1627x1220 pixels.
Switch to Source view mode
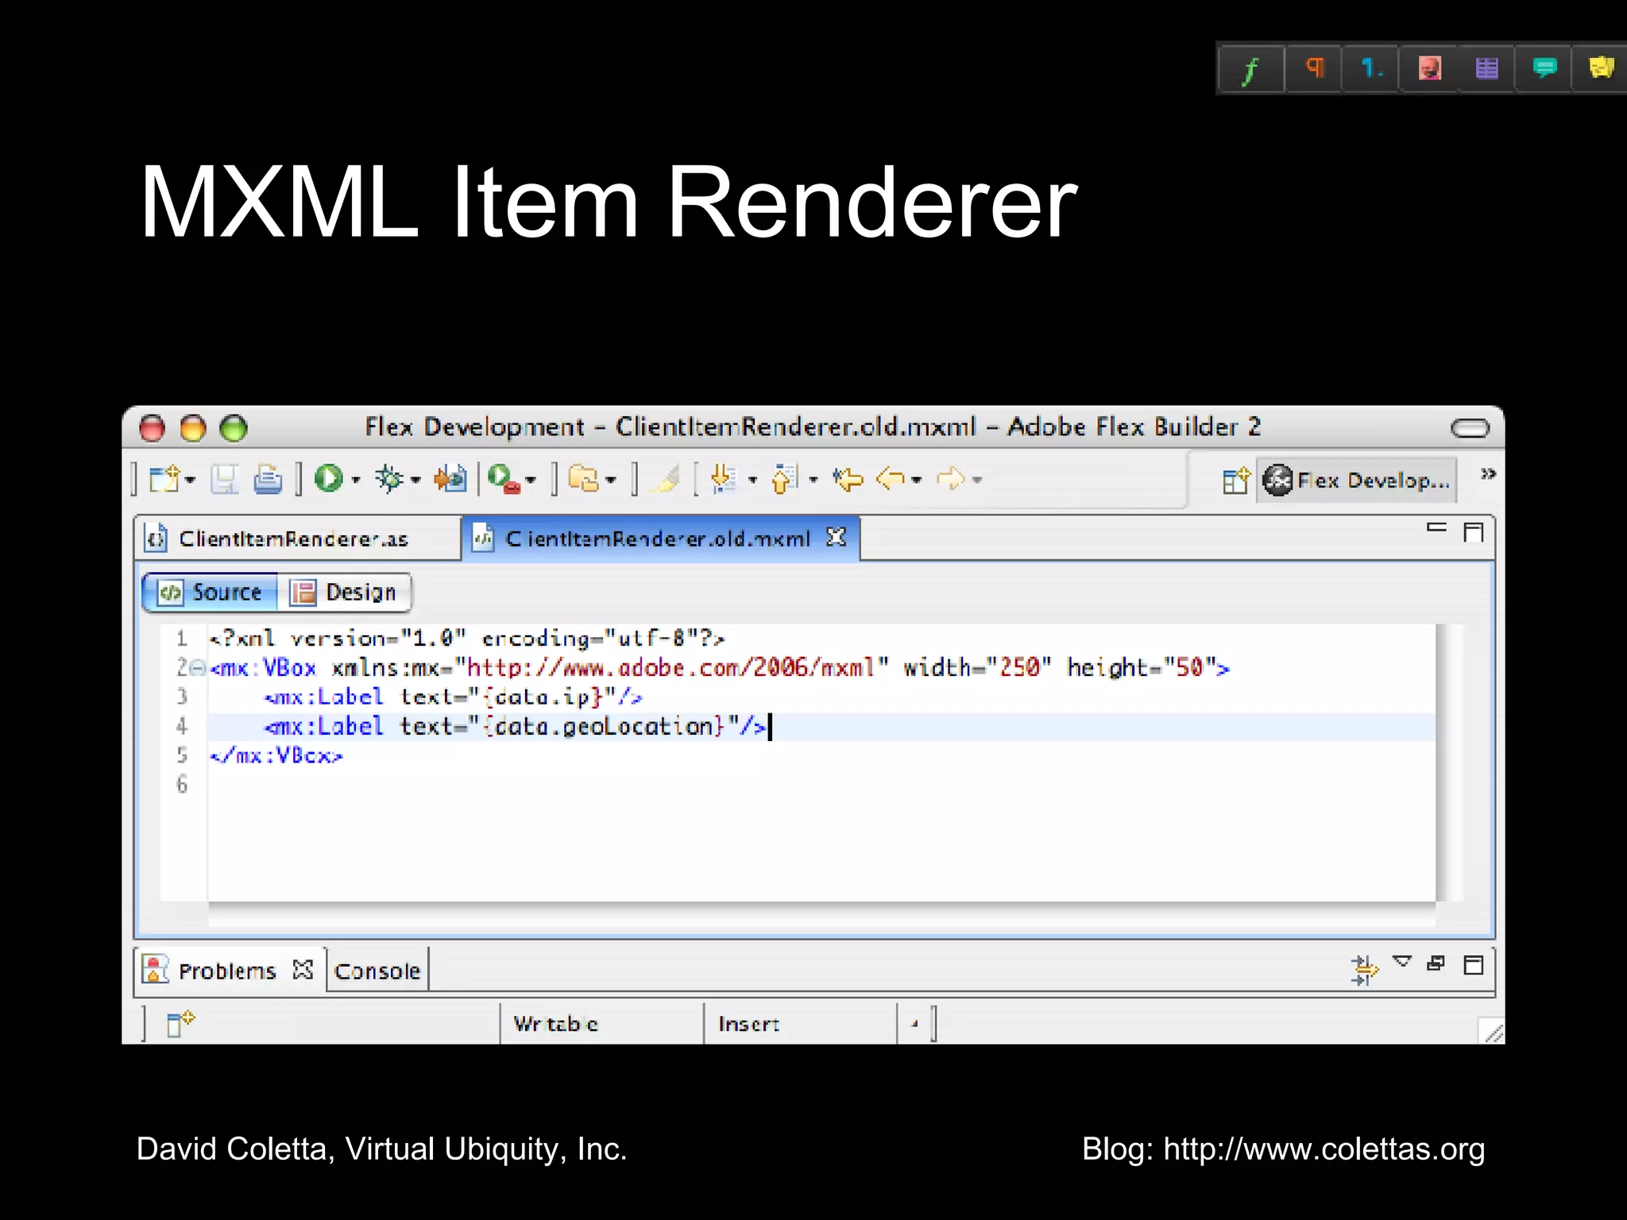pos(211,593)
